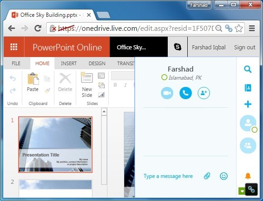Click PowerPoint Online brand label
Screen dimensions: 263x201
click(67, 47)
